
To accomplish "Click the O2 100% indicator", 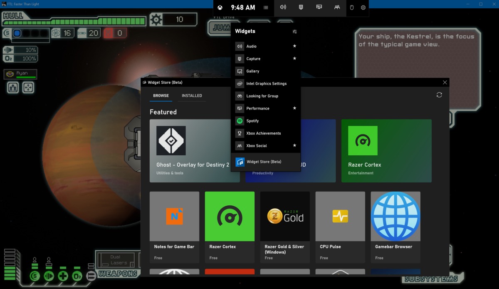I will (20, 59).
